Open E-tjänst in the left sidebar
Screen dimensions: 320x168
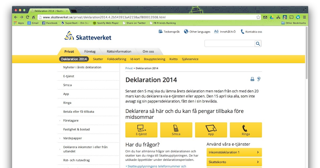coord(69,76)
